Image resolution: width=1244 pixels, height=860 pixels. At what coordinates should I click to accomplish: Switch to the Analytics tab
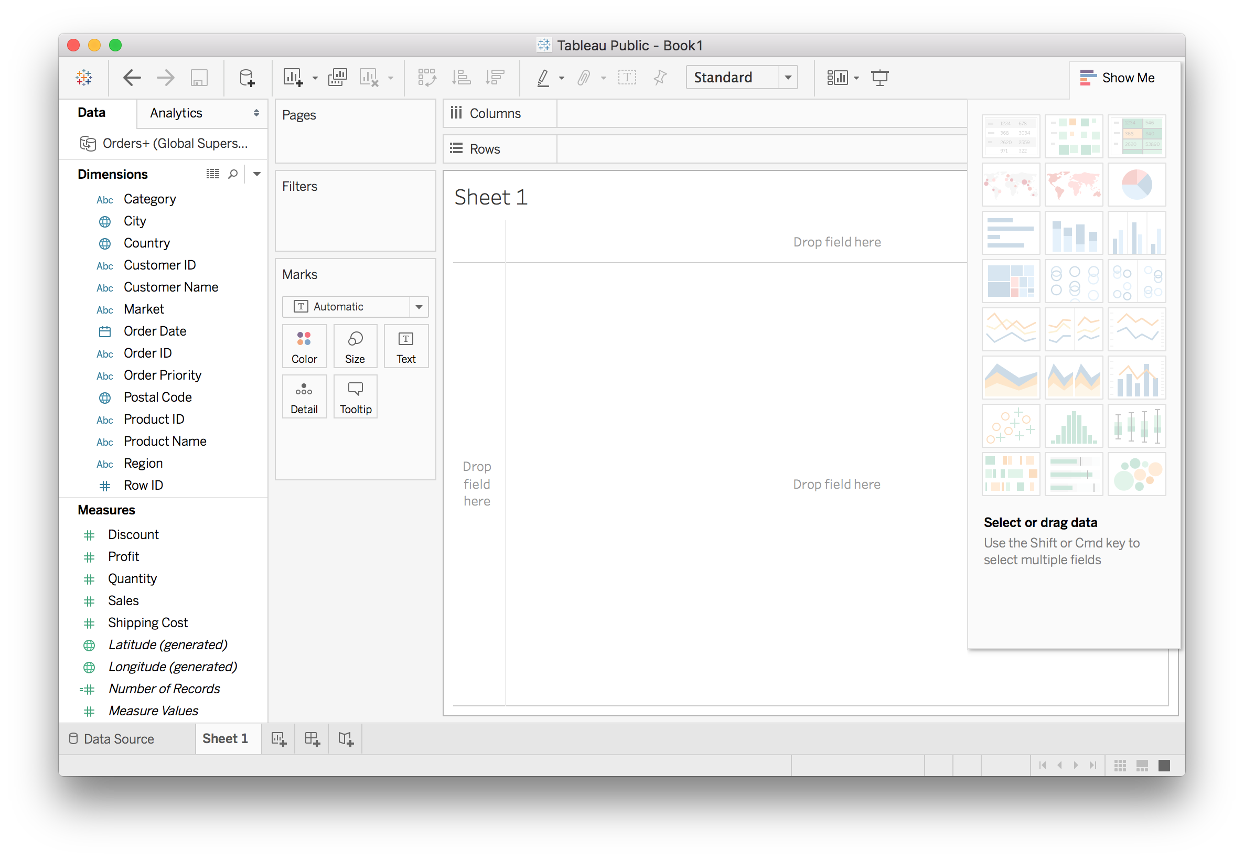click(176, 113)
